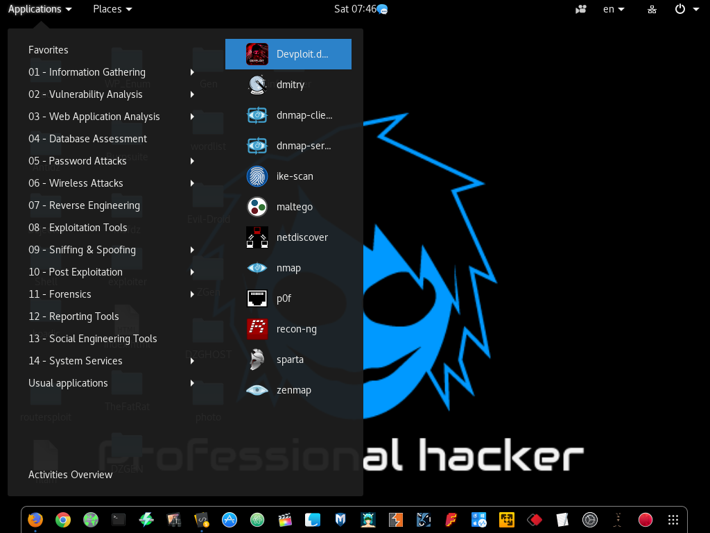Open the power system menu
710x533 pixels.
coord(687,9)
